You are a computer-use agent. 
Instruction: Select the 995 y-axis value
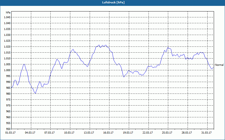[8, 76]
